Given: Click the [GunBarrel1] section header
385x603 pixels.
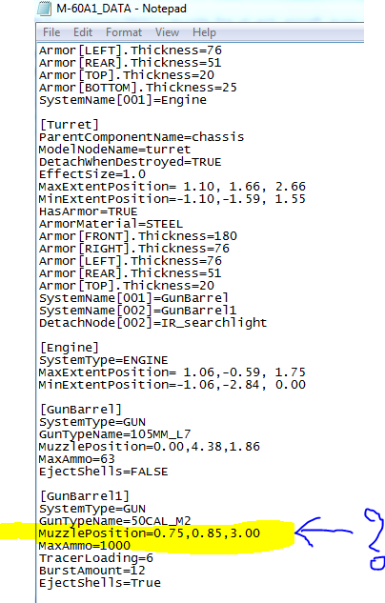Looking at the screenshot, I should 84,496.
